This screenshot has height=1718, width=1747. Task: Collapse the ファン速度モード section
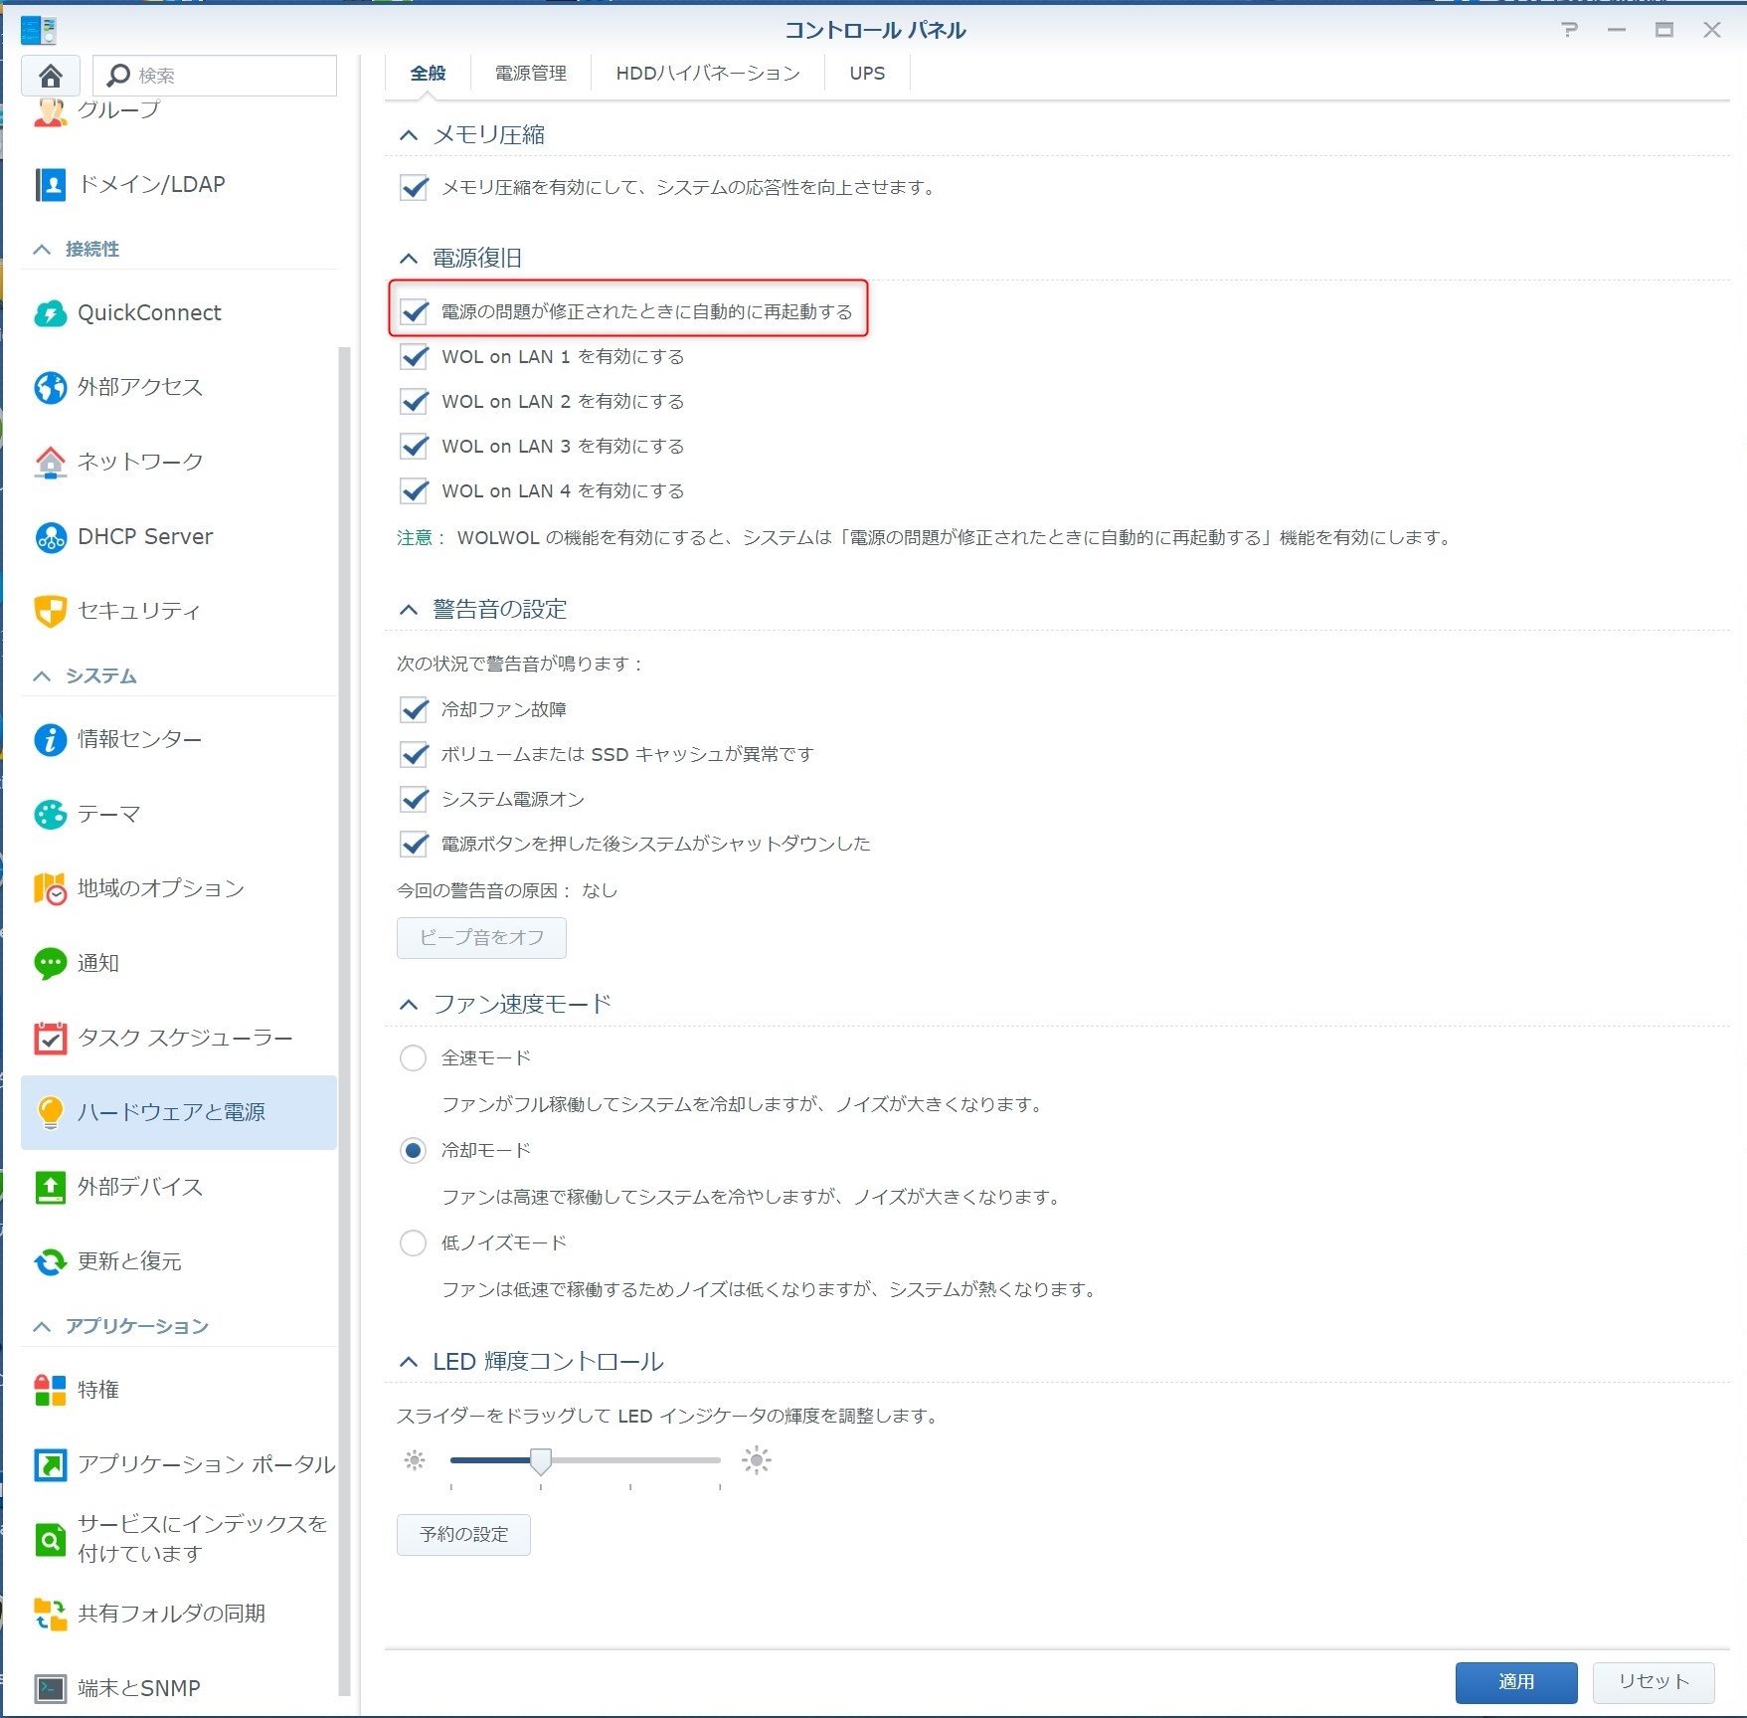(409, 1005)
